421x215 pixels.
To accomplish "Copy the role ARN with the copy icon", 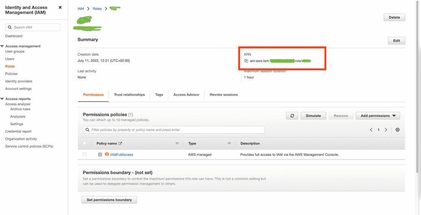I will tap(246, 61).
